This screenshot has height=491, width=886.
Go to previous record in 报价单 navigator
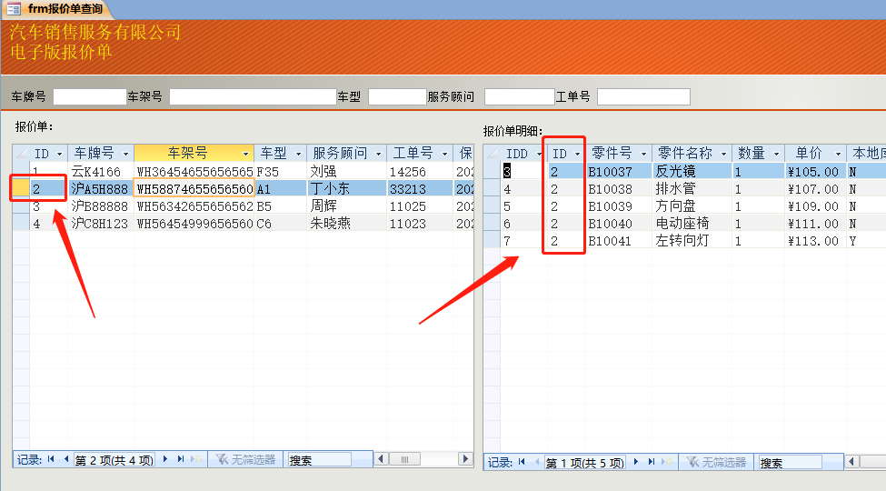click(x=66, y=459)
